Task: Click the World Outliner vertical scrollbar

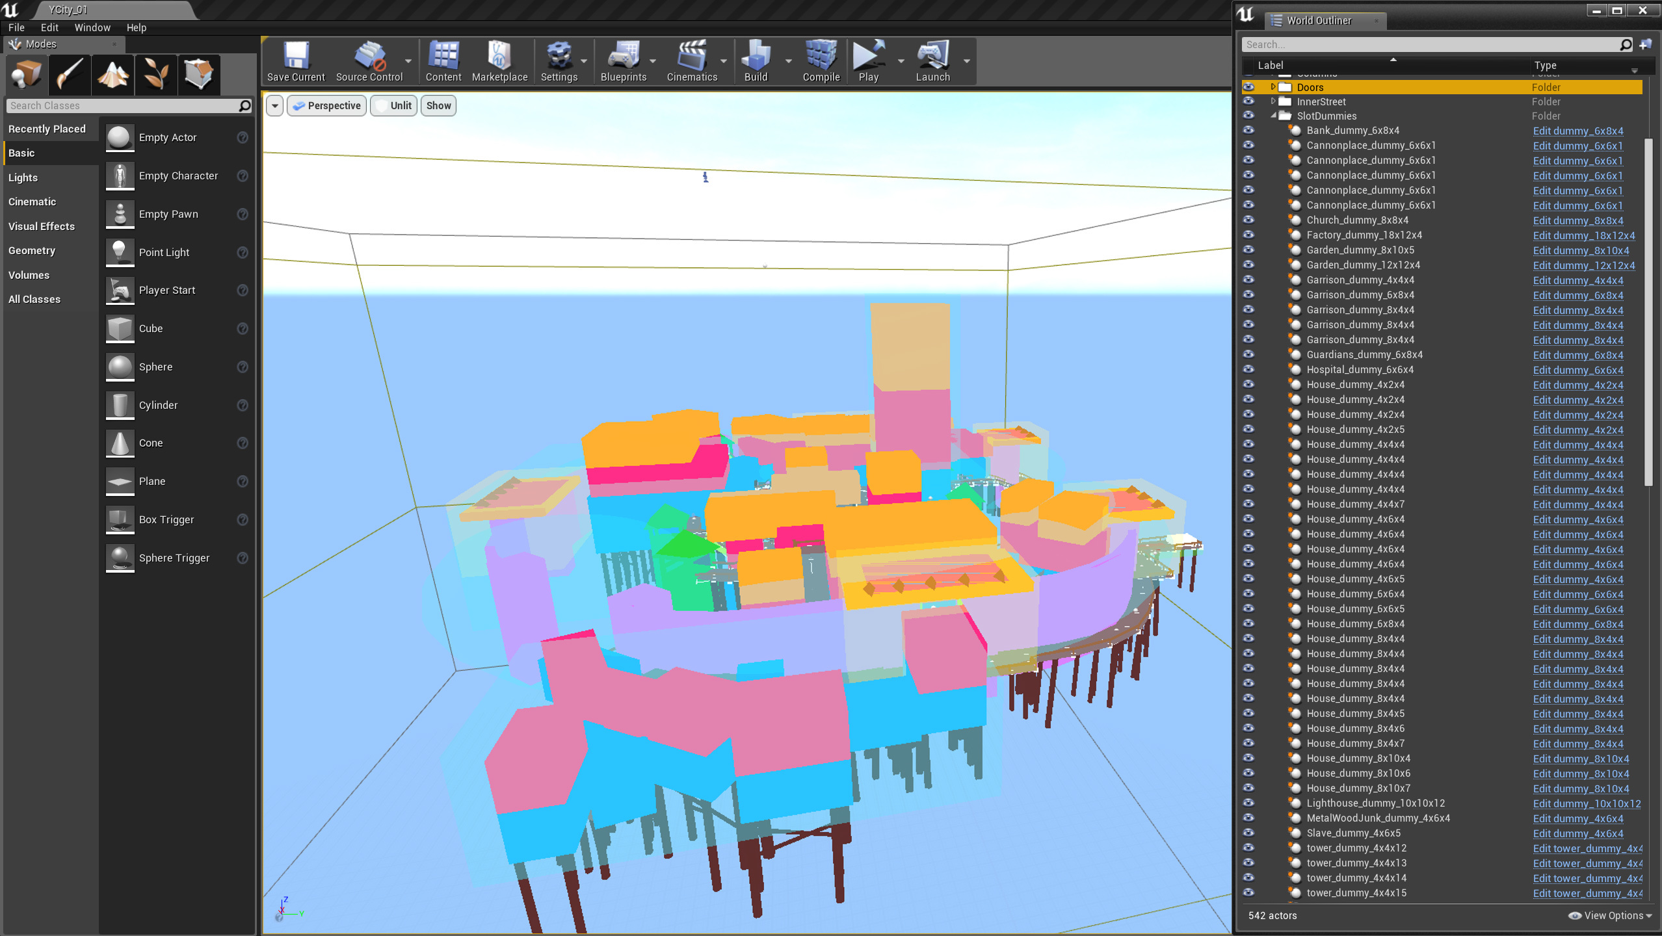Action: (1647, 312)
